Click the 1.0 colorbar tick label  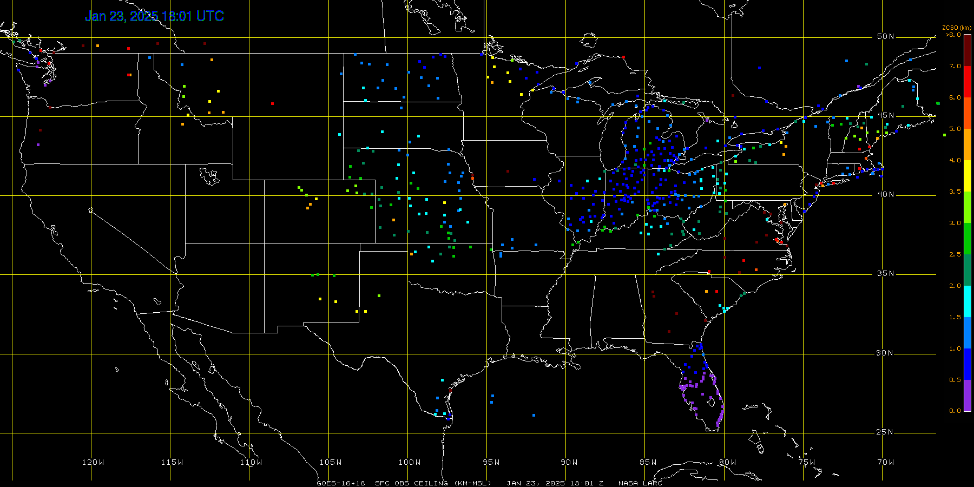(x=955, y=348)
